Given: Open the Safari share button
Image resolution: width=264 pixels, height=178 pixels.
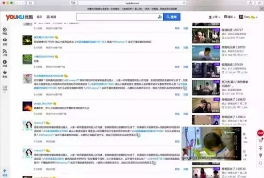Looking at the screenshot, I should click(x=251, y=3).
